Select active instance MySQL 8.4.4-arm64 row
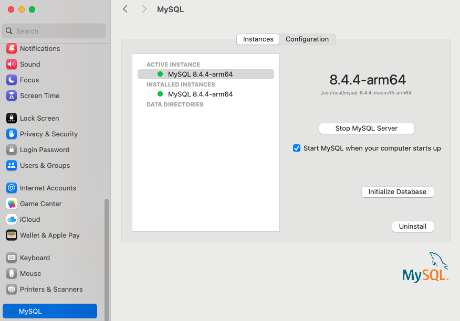Image resolution: width=460 pixels, height=321 pixels. pos(206,74)
